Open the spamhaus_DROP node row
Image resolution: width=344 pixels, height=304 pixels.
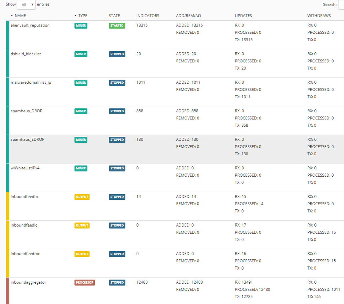pos(27,111)
